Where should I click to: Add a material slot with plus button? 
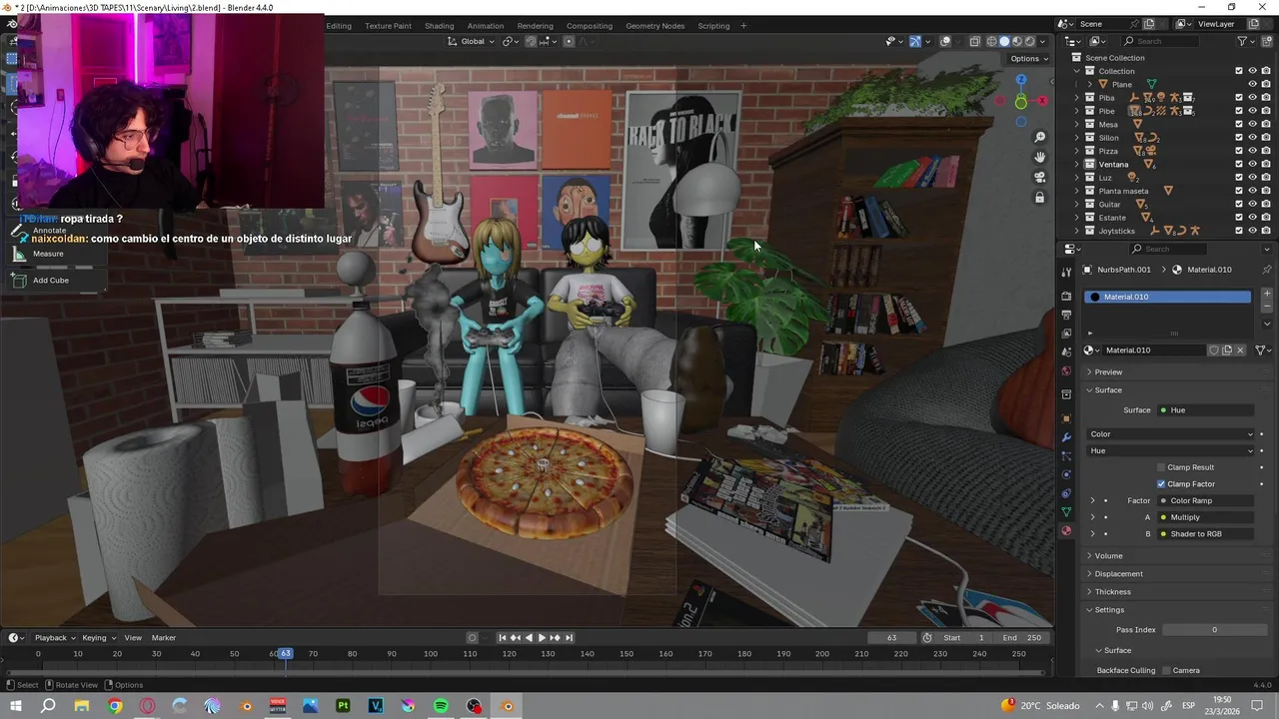point(1267,295)
